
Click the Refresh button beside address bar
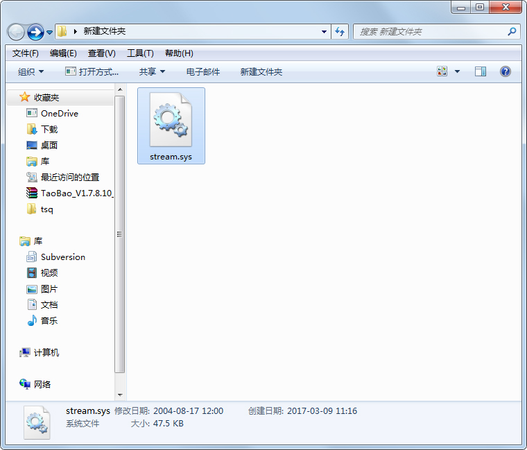[x=340, y=32]
